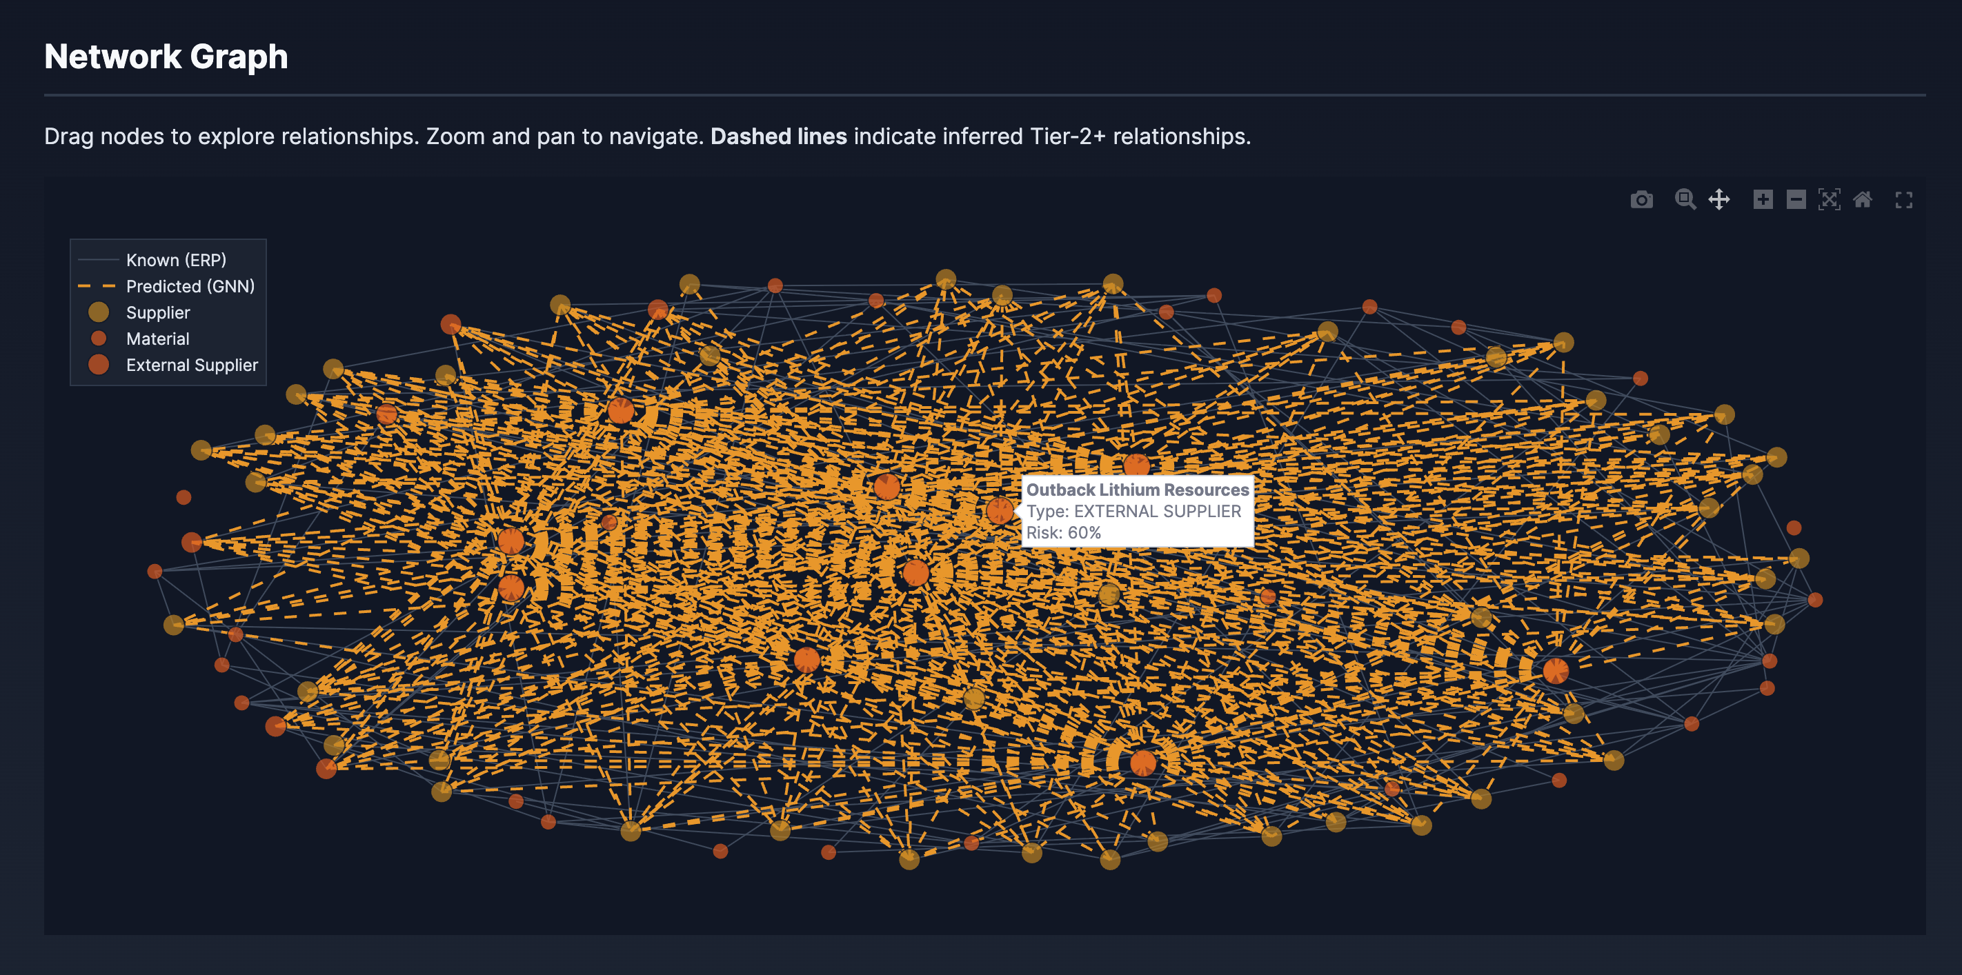Hide External Supplier nodes via legend entry
The width and height of the screenshot is (1962, 975).
(x=192, y=365)
